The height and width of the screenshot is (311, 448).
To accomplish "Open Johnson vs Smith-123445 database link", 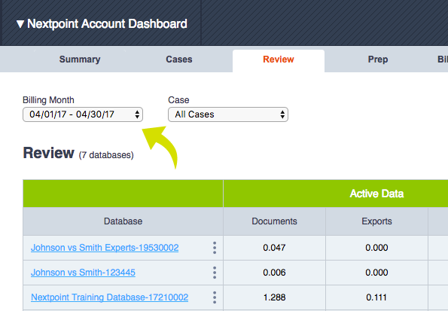I will pyautogui.click(x=83, y=273).
